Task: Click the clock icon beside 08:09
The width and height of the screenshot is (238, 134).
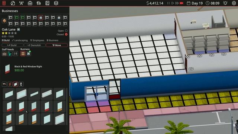Action: coord(208,3)
